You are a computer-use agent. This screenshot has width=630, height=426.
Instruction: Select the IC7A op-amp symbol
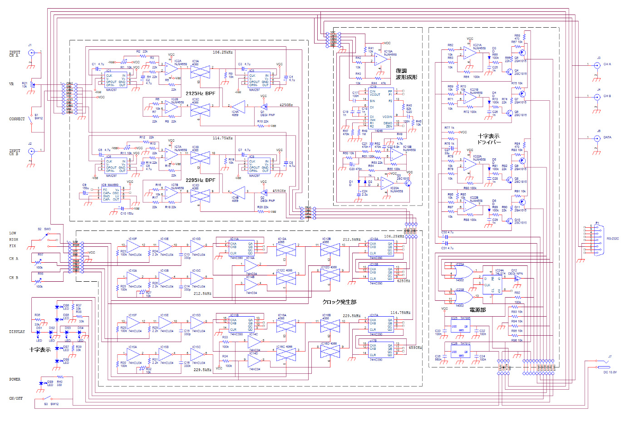[x=172, y=155]
